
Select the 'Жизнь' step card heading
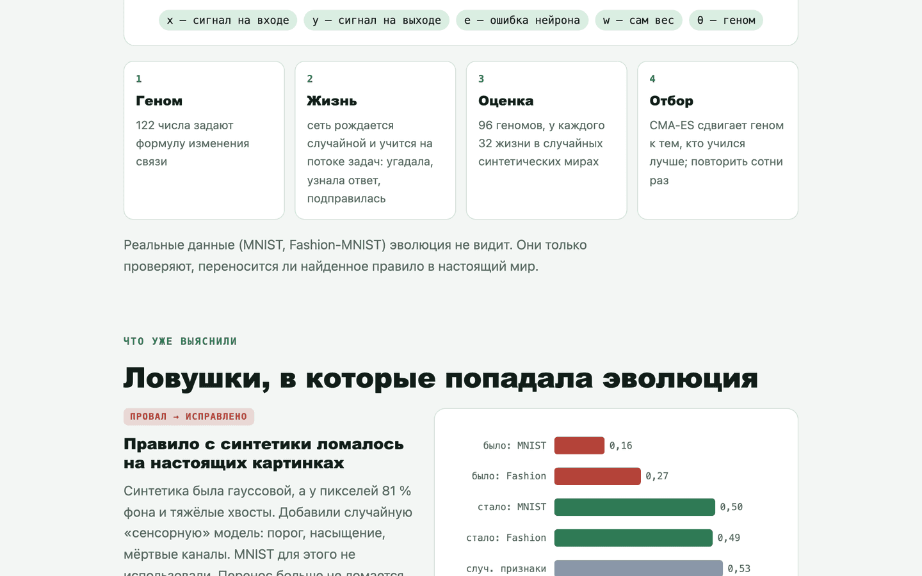[332, 101]
